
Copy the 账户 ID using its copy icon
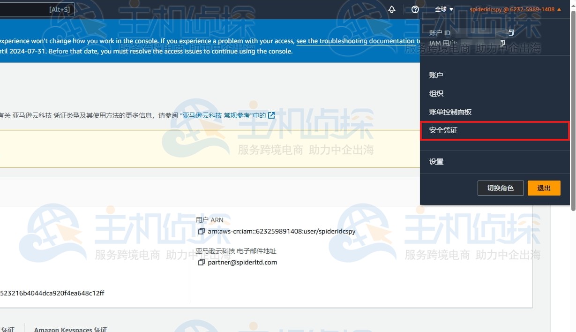(x=511, y=32)
